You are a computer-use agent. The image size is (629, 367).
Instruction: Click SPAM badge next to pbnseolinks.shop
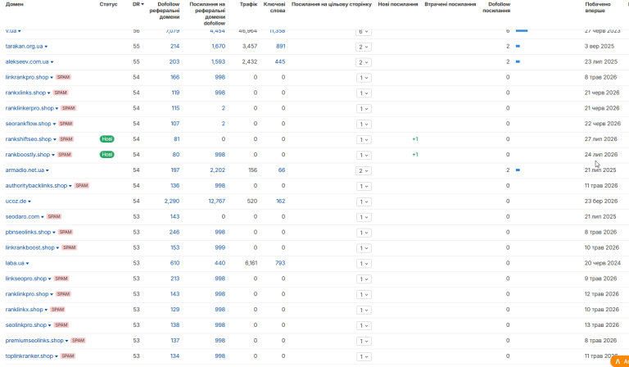point(66,232)
